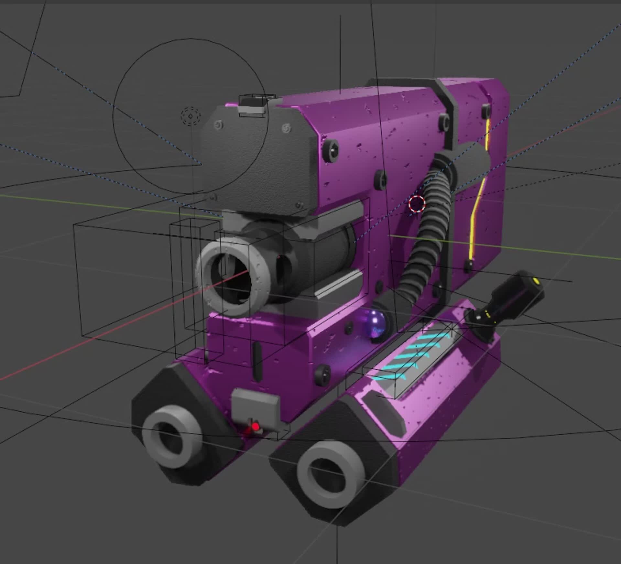Select the point light dashed-circle icon
621x564 pixels.
tap(191, 116)
